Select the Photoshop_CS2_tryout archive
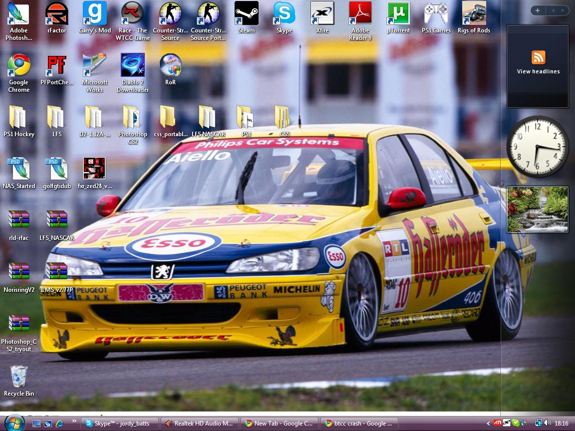This screenshot has height=431, width=575. (x=18, y=333)
